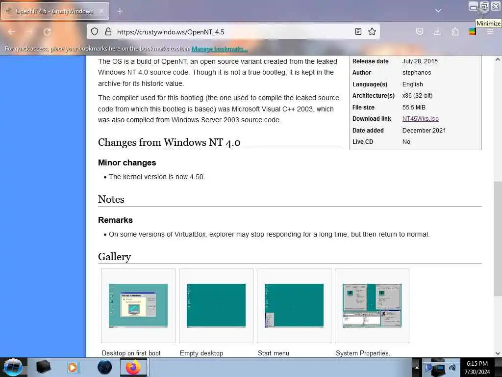This screenshot has width=502, height=377.
Task: Open the black folder taskbar icon
Action: (x=43, y=367)
